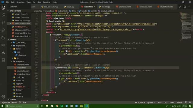Open styles.css in the file tree
This screenshot has height=108, width=193.
pyautogui.click(x=22, y=55)
